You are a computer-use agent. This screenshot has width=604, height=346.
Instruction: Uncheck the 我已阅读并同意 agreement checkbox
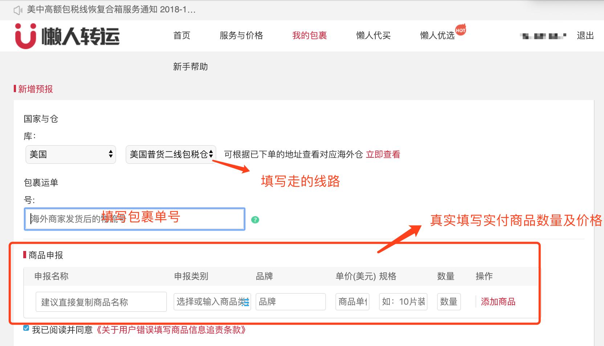click(25, 329)
